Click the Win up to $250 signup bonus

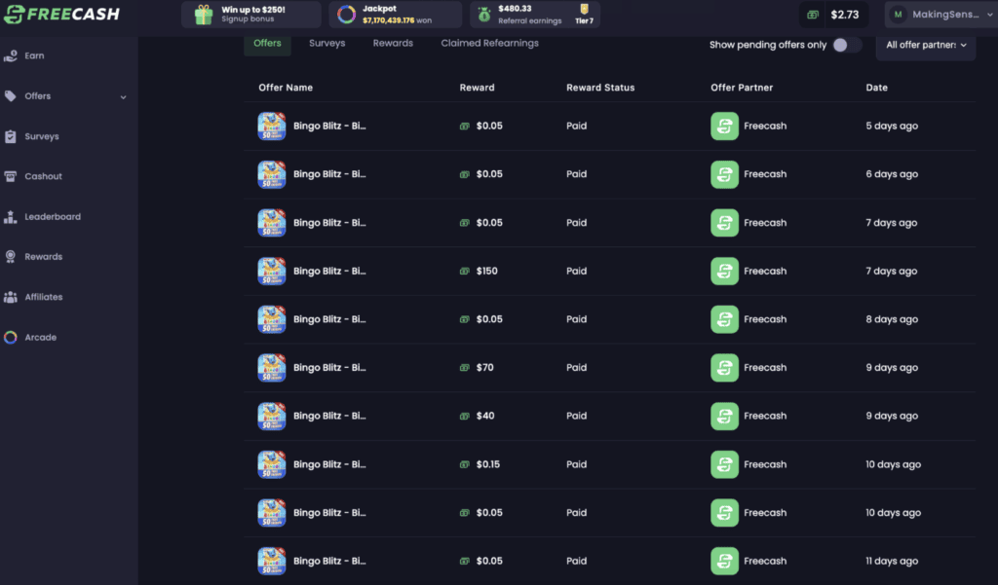251,15
